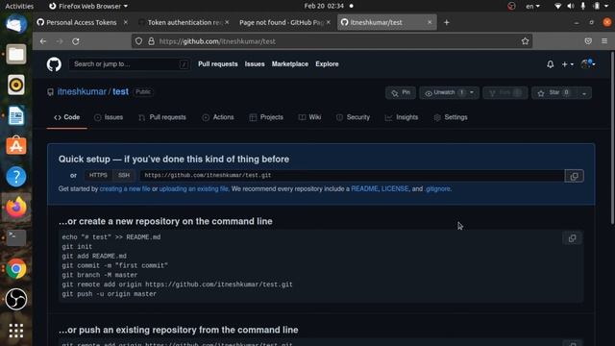This screenshot has width=615, height=346.
Task: Click the .gitignore link
Action: tap(438, 188)
